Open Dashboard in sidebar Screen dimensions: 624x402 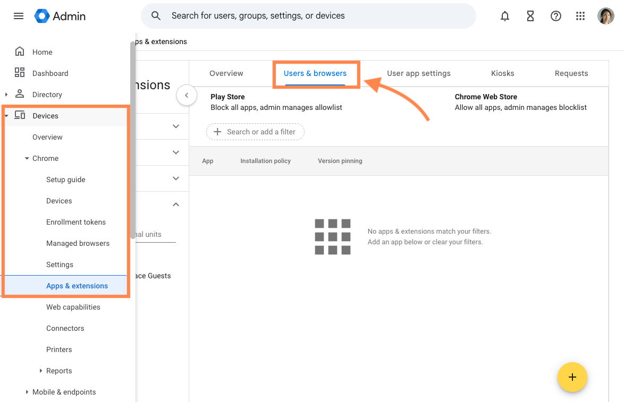(50, 74)
